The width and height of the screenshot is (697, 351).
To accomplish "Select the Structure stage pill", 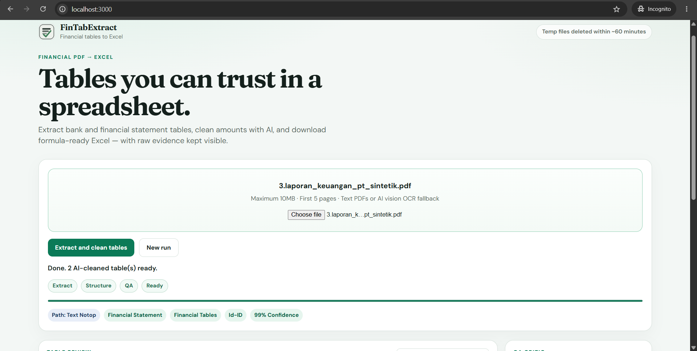I will (98, 286).
